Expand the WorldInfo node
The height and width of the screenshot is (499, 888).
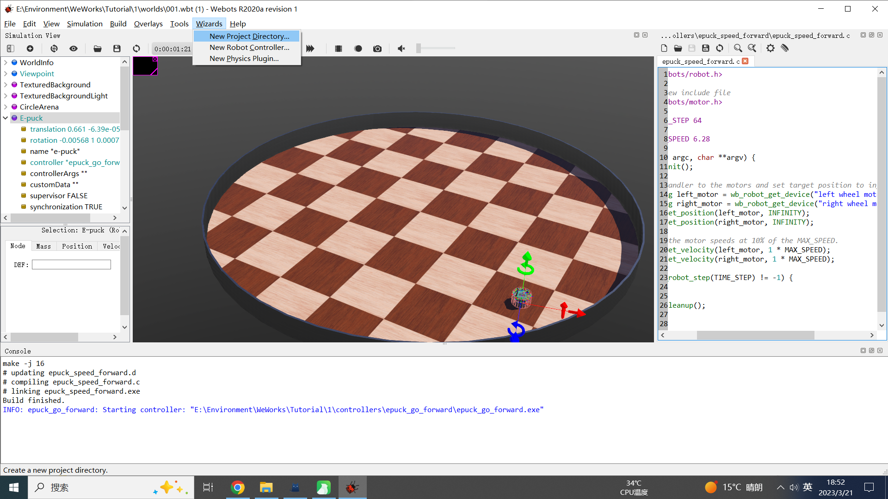(x=6, y=62)
